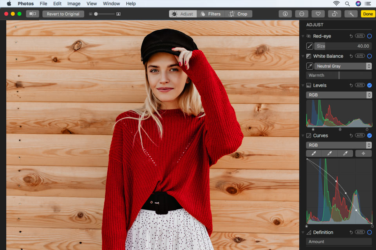
Task: Click the Wi-Fi status icon
Action: pyautogui.click(x=336, y=4)
